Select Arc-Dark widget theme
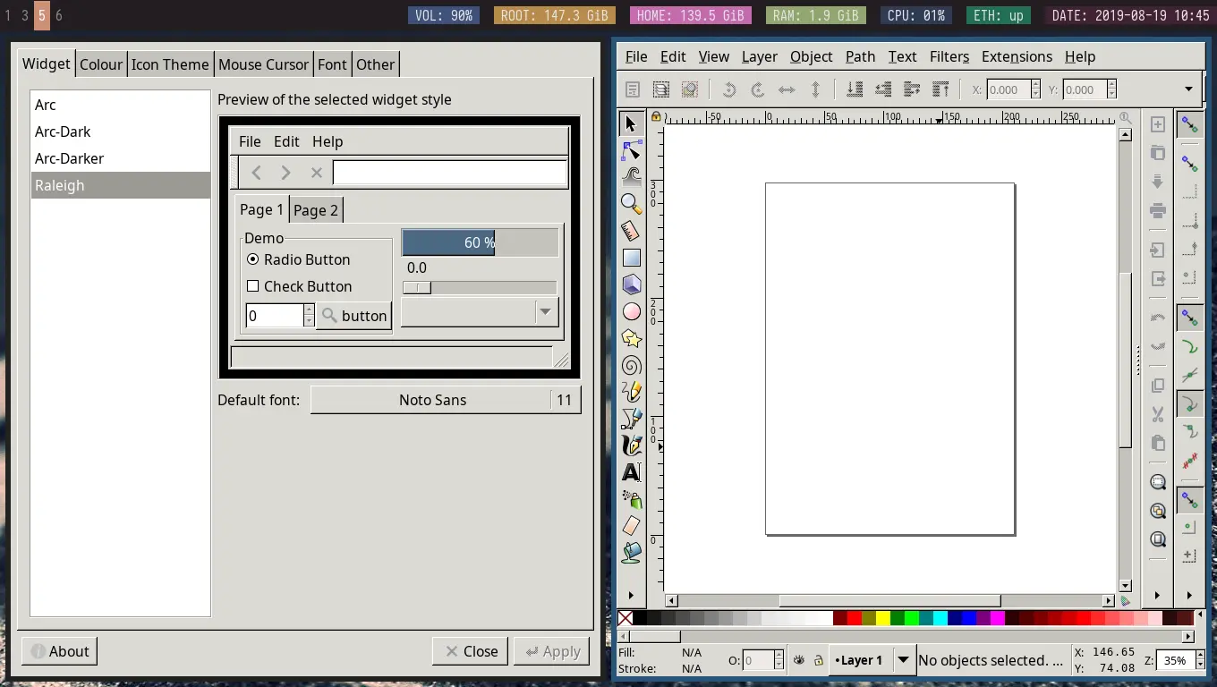 pyautogui.click(x=120, y=131)
